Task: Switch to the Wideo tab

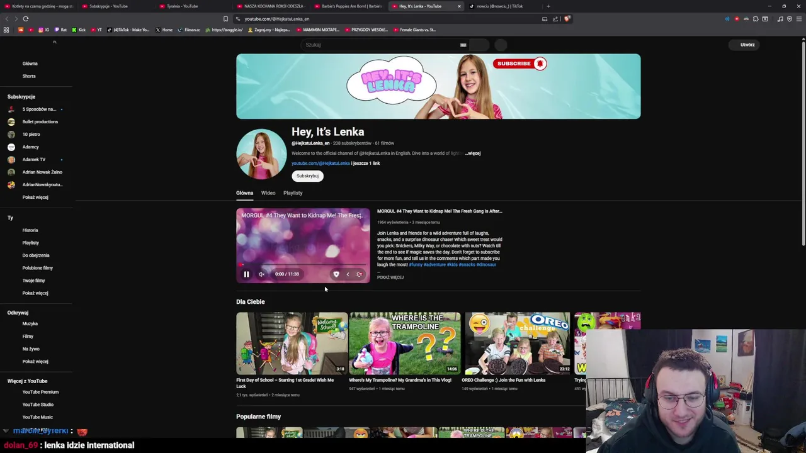Action: point(268,193)
